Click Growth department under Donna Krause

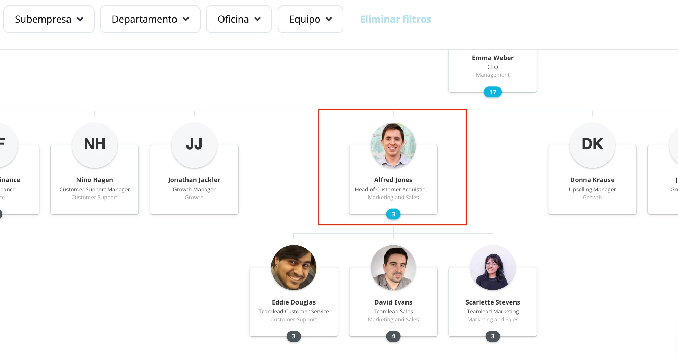pos(592,198)
